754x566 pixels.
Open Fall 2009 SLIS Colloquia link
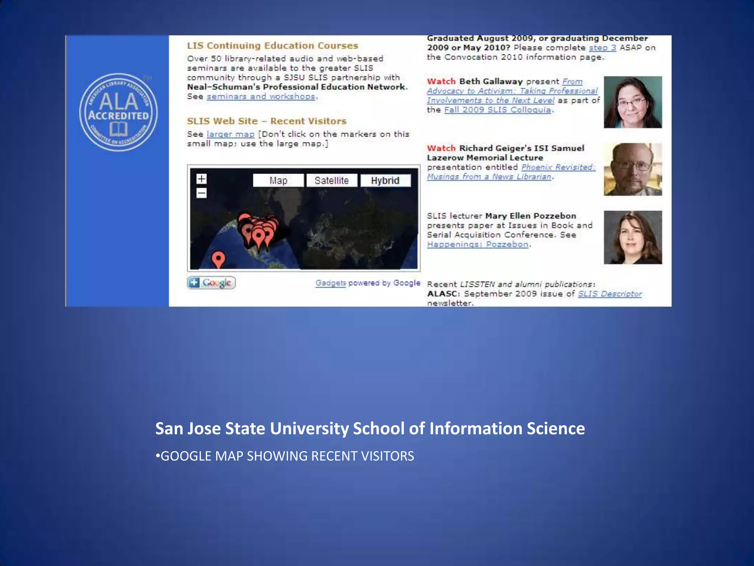pos(498,110)
